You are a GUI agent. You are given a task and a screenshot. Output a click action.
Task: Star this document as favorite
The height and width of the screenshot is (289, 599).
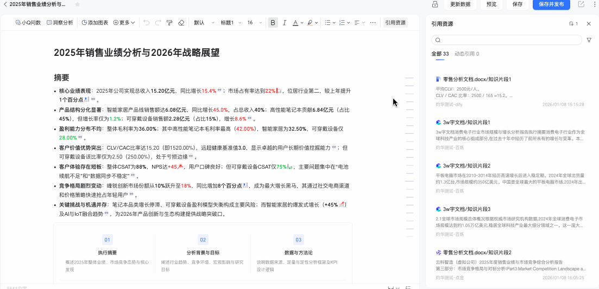pos(77,4)
